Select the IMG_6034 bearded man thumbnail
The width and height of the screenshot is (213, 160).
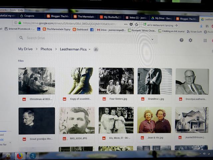[x=77, y=121]
